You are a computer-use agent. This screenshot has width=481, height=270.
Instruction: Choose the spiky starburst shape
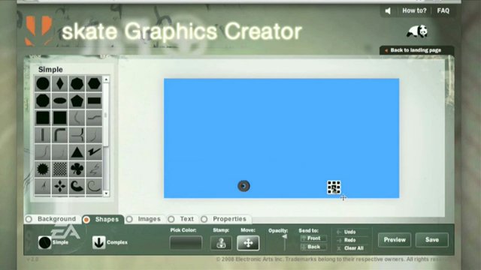click(43, 169)
